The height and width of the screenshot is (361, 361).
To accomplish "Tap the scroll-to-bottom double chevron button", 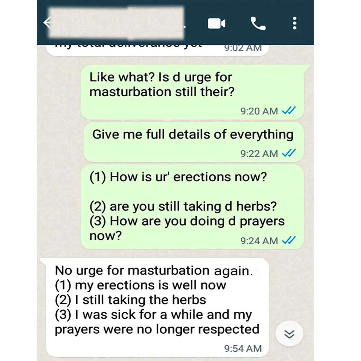I will pos(290,334).
